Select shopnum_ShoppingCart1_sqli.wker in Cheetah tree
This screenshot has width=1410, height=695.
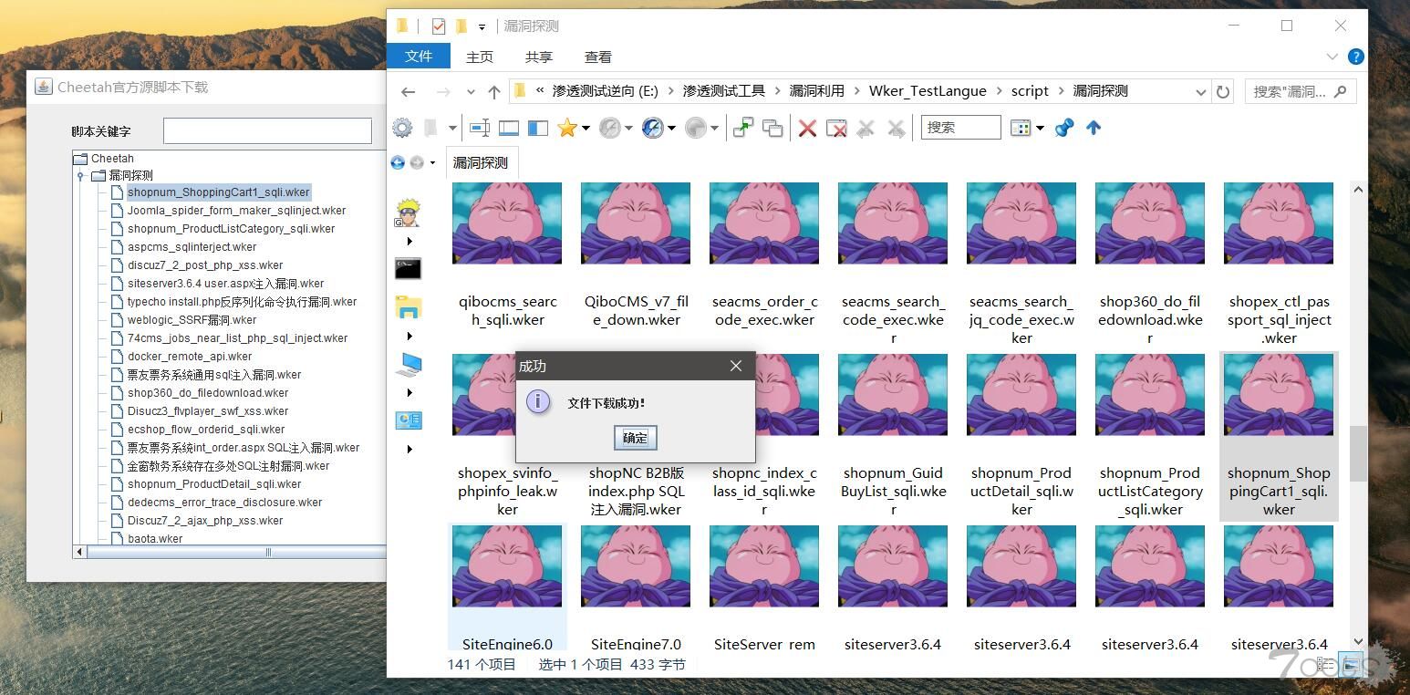click(x=219, y=192)
